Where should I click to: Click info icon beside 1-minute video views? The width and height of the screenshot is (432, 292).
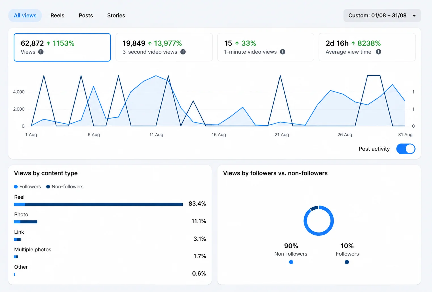pyautogui.click(x=283, y=52)
